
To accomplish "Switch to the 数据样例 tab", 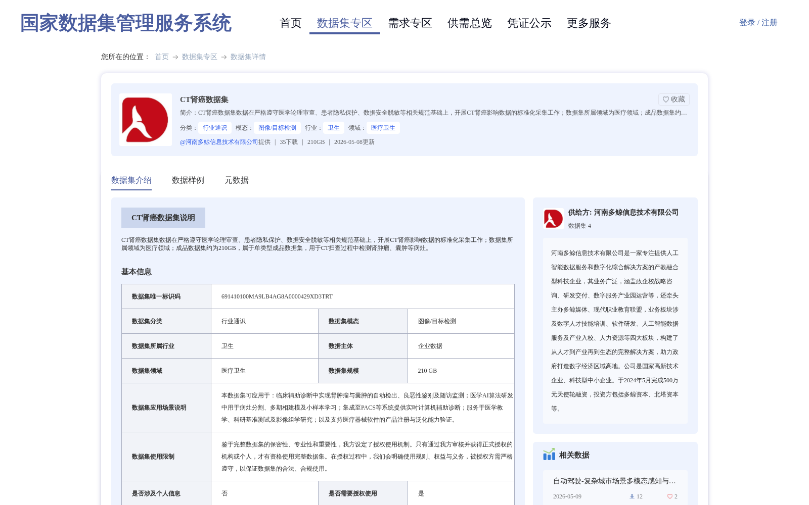I will [x=188, y=180].
